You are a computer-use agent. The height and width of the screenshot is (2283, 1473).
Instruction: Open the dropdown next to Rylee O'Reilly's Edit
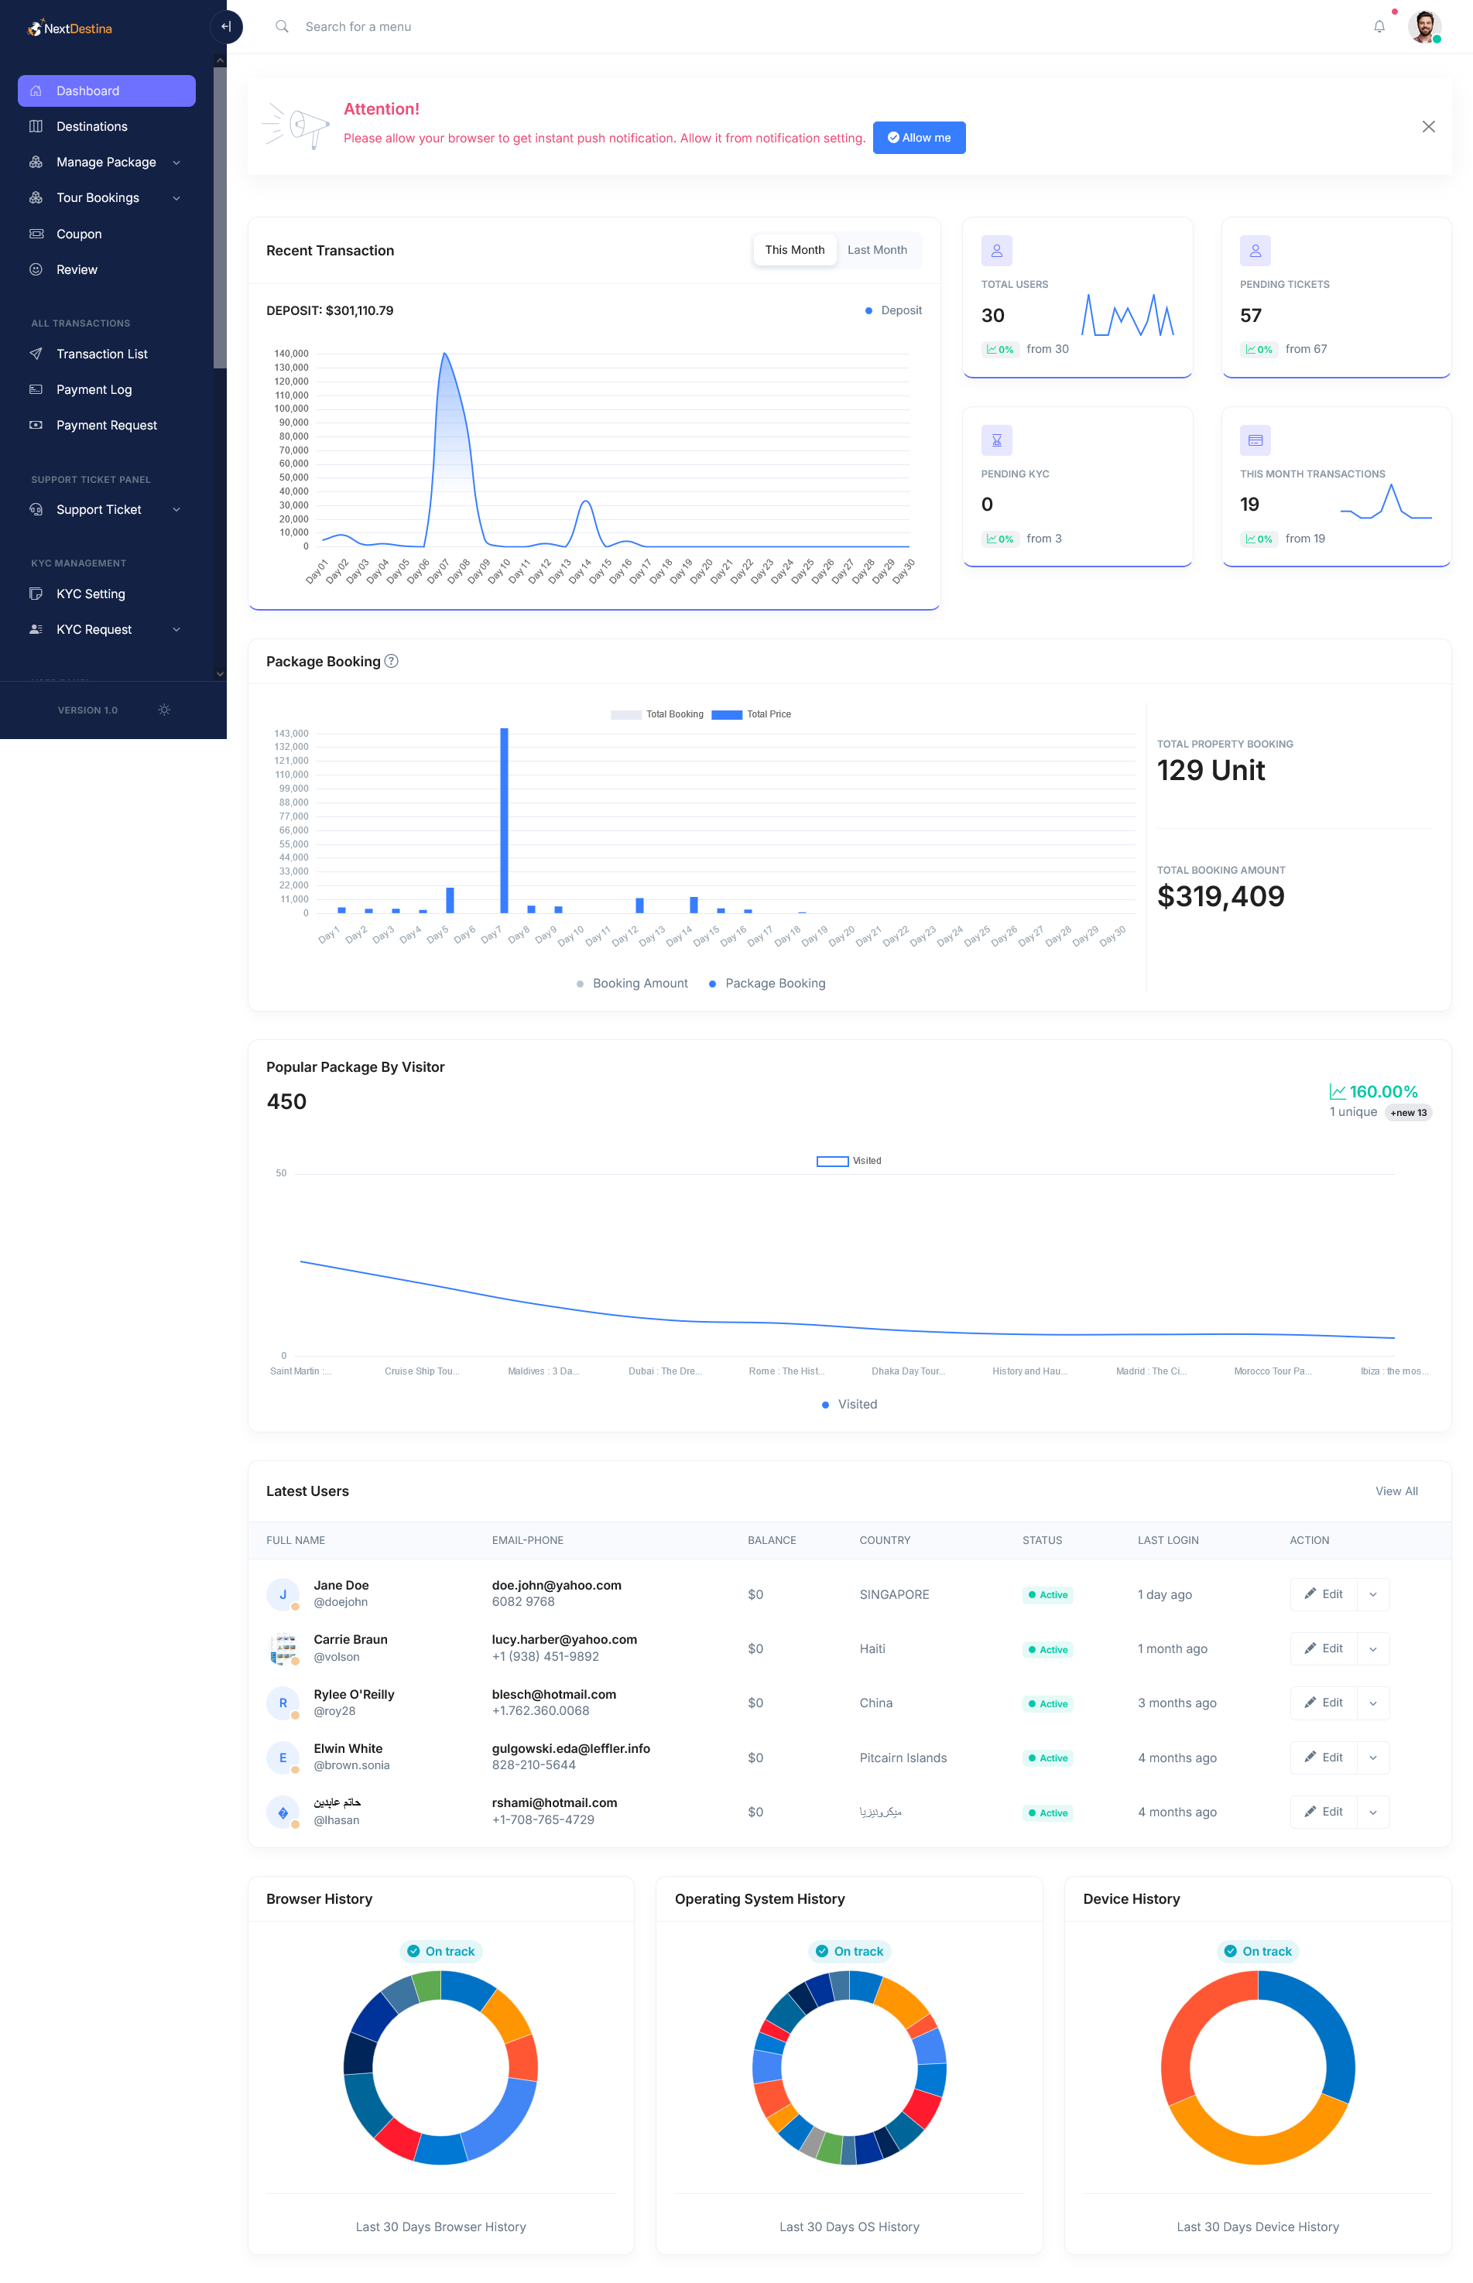click(1372, 1703)
